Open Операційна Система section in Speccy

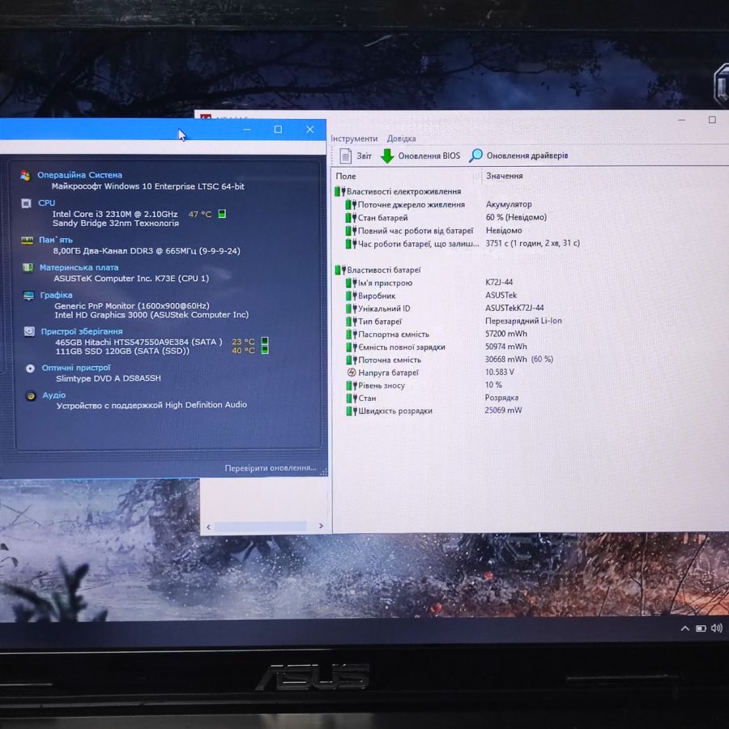(79, 175)
